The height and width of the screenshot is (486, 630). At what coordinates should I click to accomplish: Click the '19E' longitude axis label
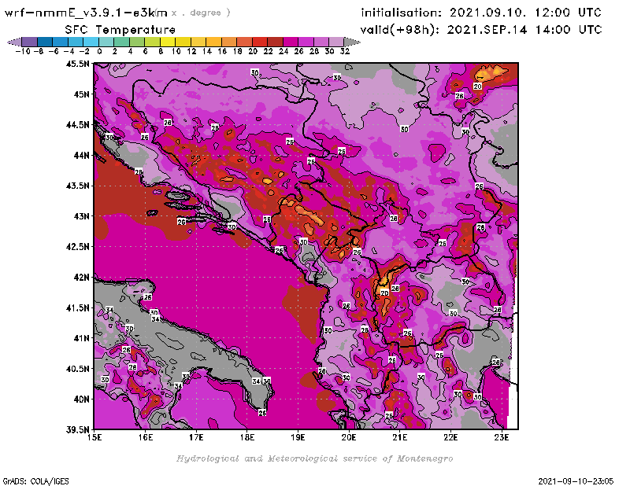click(x=298, y=437)
